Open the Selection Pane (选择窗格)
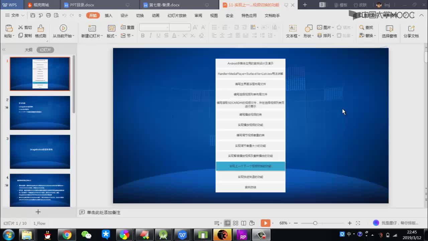 click(390, 31)
